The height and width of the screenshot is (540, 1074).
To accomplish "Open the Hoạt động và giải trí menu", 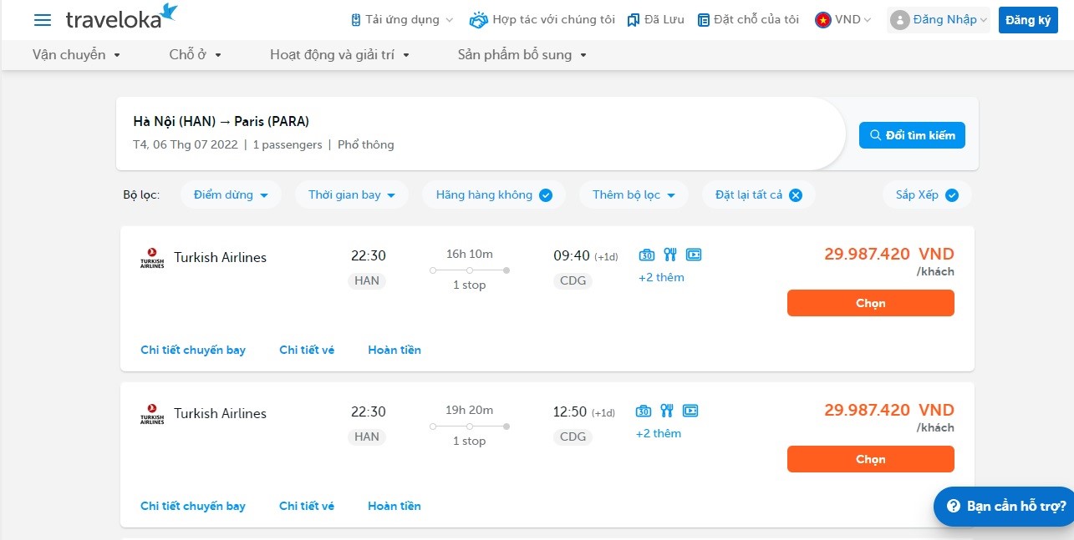I will pyautogui.click(x=339, y=55).
